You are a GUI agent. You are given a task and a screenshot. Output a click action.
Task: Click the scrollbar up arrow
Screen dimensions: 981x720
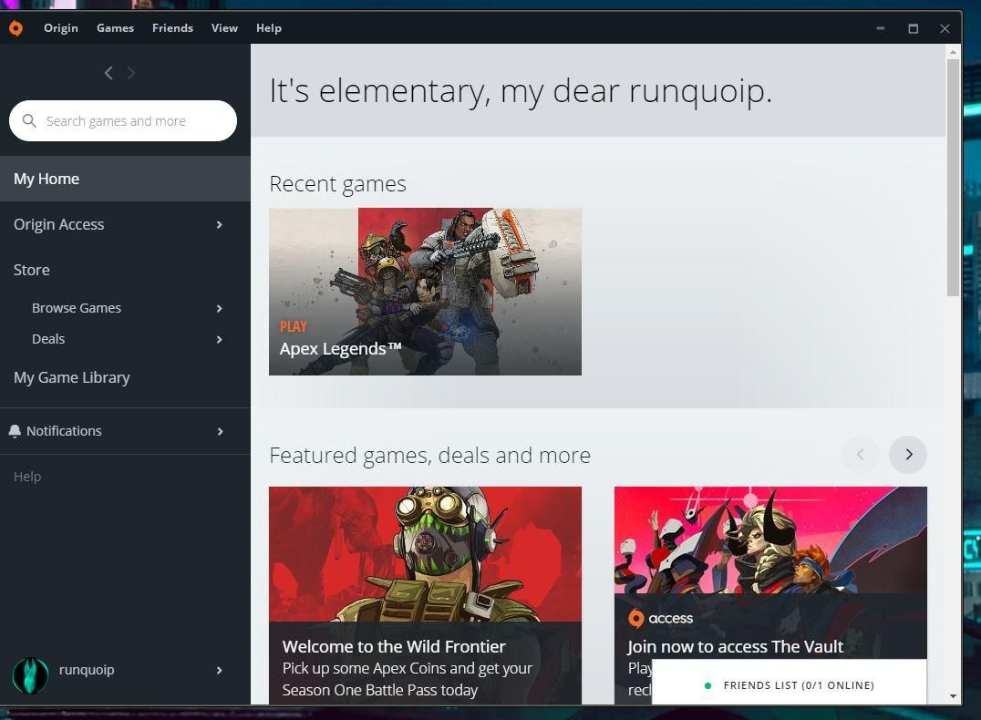pos(953,52)
